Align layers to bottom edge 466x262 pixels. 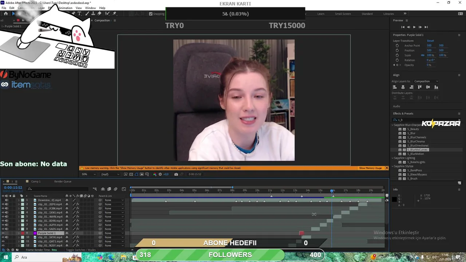click(x=436, y=87)
